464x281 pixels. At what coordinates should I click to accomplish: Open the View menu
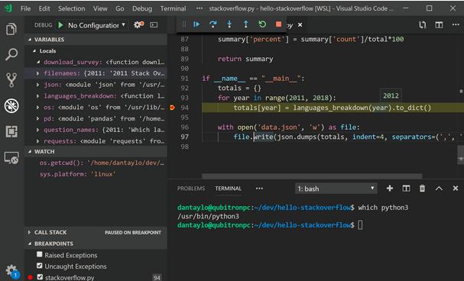tap(100, 8)
